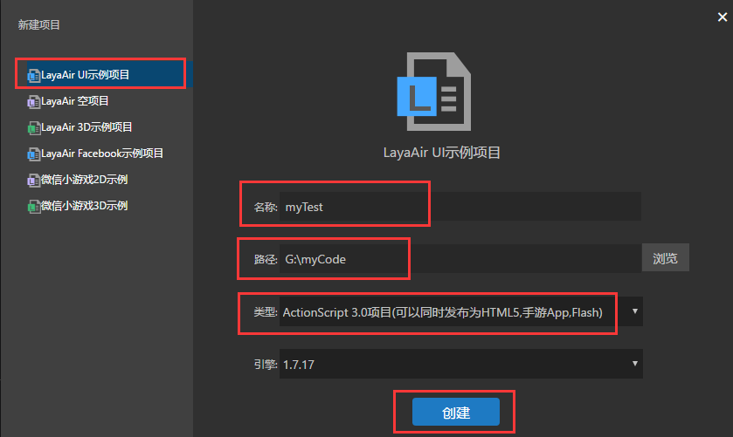The image size is (733, 437).
Task: Click the 微信小游戏2D示例 list icon
Action: [x=34, y=180]
